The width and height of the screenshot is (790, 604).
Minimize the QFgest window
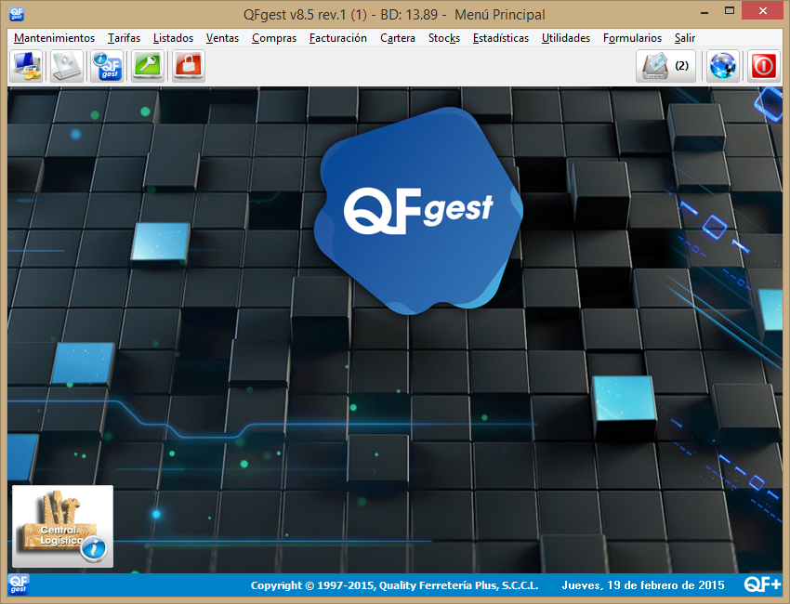(x=704, y=11)
